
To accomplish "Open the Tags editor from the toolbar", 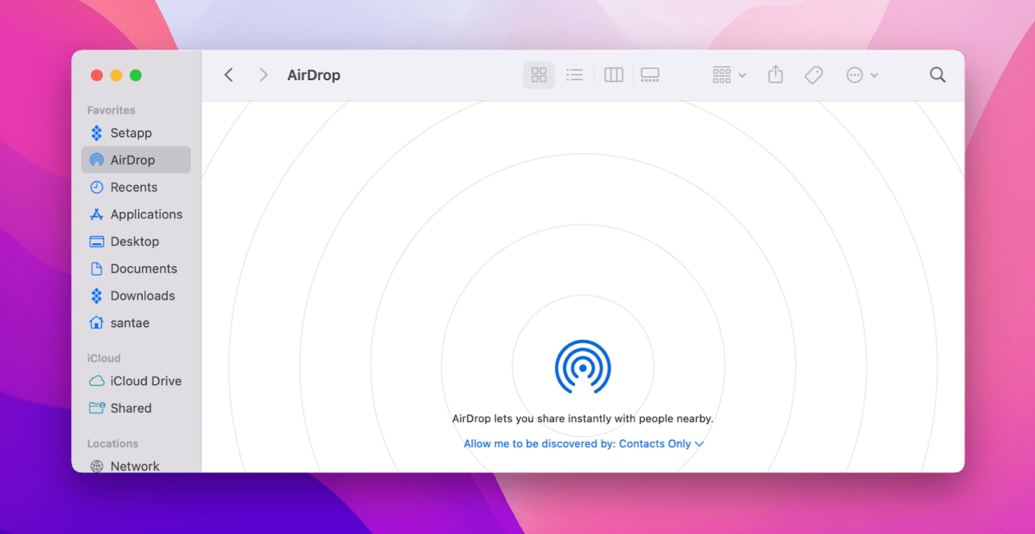I will pos(813,74).
